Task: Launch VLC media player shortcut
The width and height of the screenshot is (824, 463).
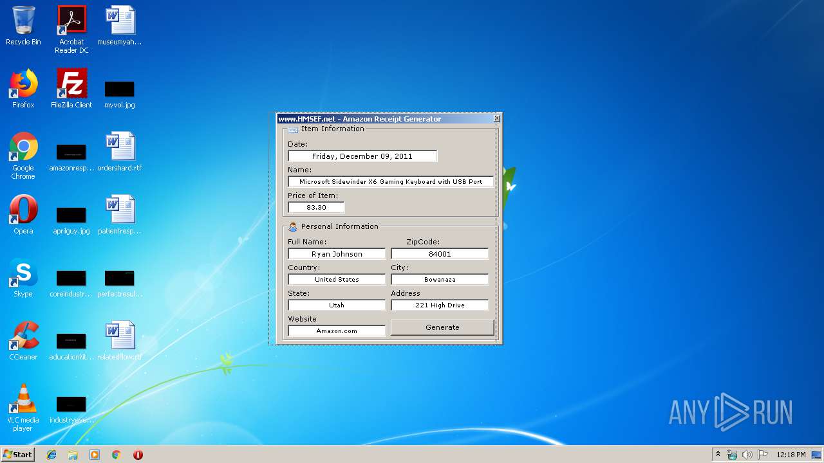Action: click(x=23, y=408)
